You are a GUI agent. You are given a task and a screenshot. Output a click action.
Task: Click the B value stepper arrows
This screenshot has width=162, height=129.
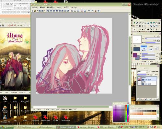(x=159, y=59)
